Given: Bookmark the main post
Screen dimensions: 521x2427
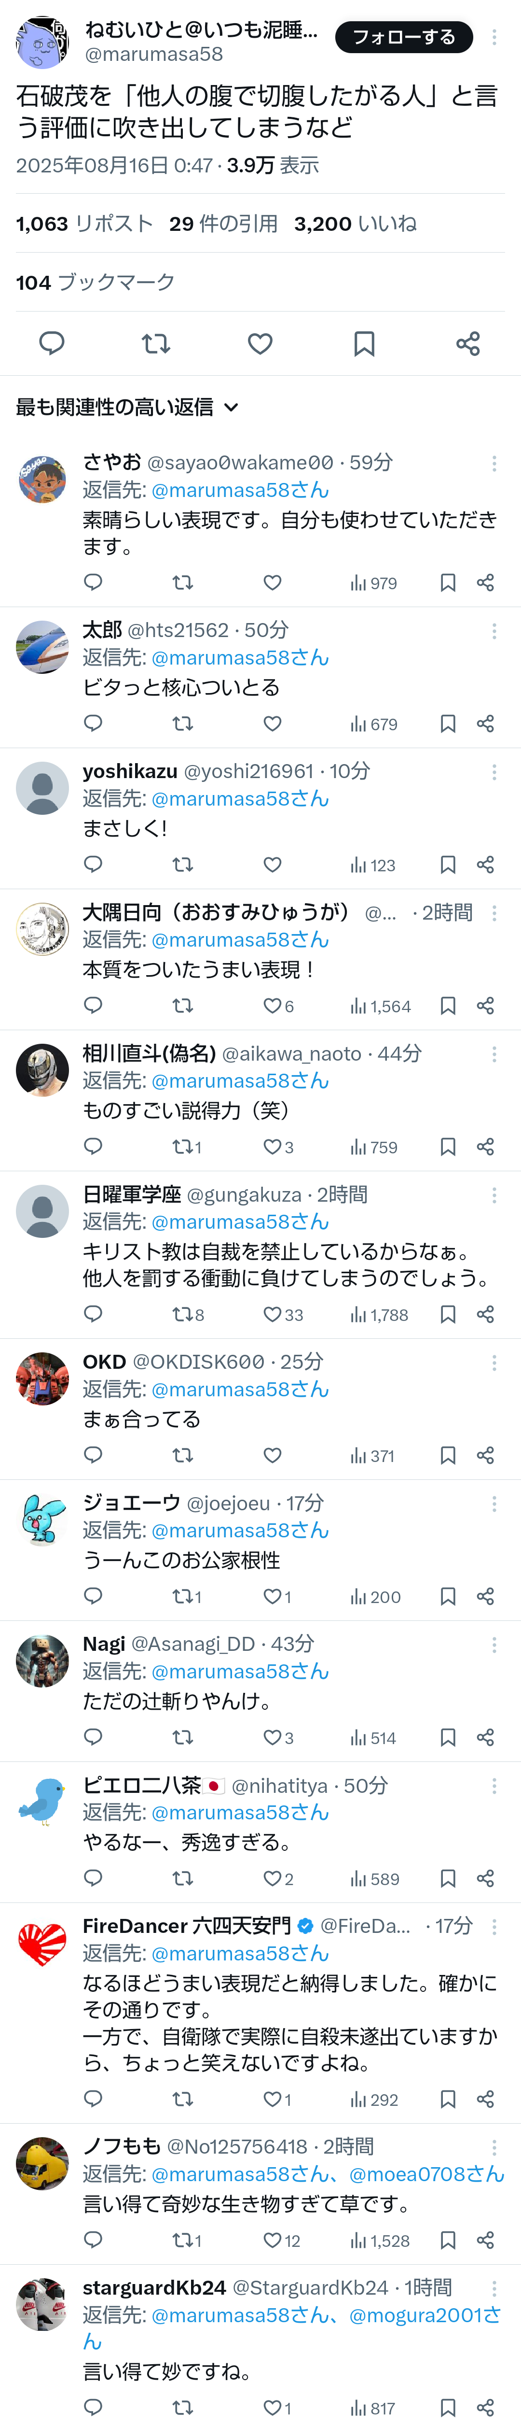Looking at the screenshot, I should point(364,344).
